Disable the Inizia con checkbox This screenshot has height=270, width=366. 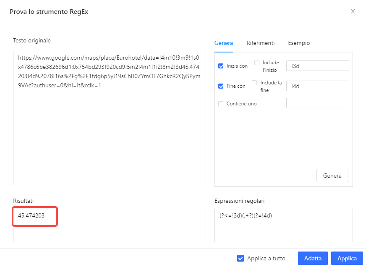point(220,66)
